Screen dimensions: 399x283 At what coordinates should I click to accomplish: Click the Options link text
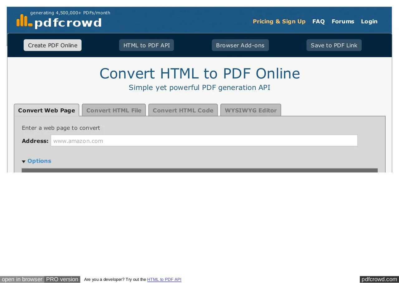point(39,161)
